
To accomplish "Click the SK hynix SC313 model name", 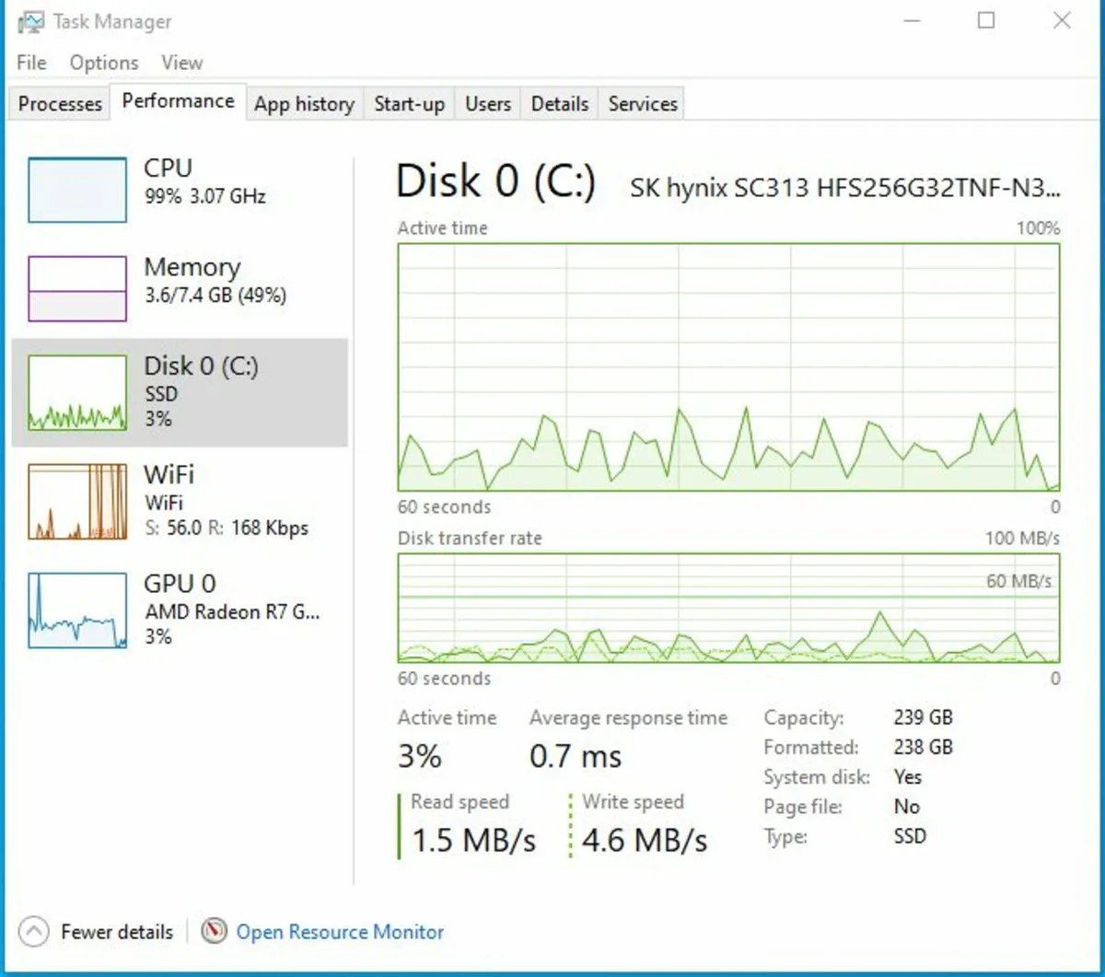I will tap(845, 189).
